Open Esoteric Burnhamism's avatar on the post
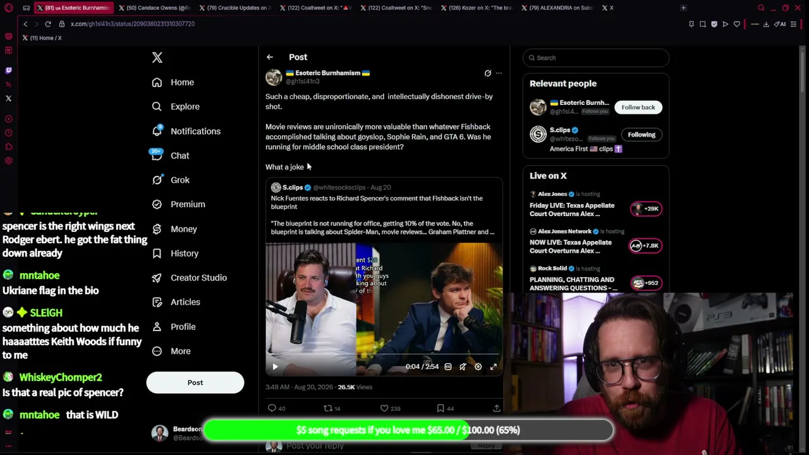809x455 pixels. coord(274,77)
